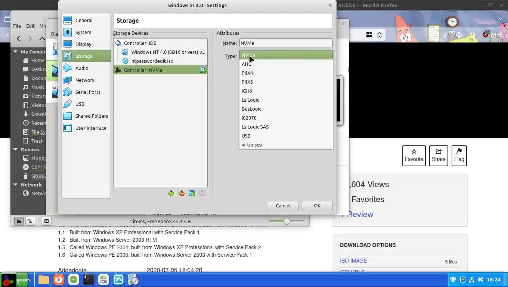Screen dimensions: 508x287
Task: Select the Storage settings category
Action: (86, 56)
